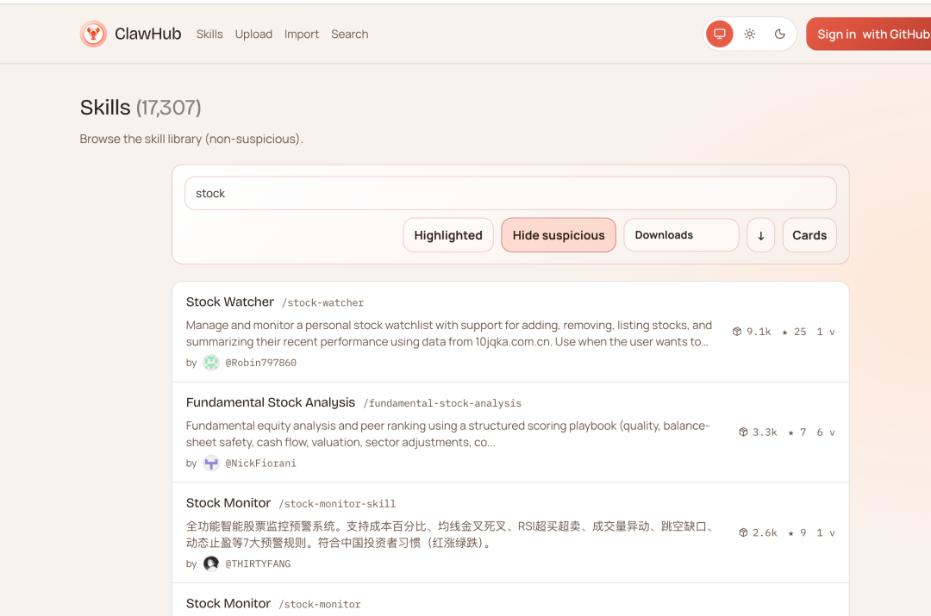931x616 pixels.
Task: Click the ClawHub lobster logo icon
Action: point(93,34)
